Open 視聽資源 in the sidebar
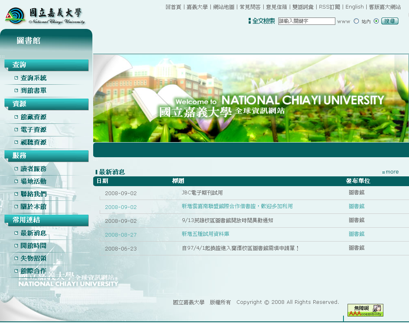409x323 pixels. coord(33,142)
